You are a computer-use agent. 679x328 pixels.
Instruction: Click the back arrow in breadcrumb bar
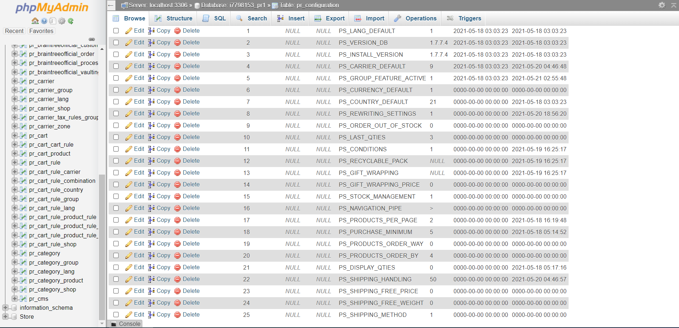(111, 5)
